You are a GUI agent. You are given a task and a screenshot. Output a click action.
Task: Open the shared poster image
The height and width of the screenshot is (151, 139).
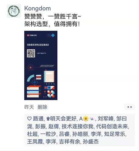[41, 65]
